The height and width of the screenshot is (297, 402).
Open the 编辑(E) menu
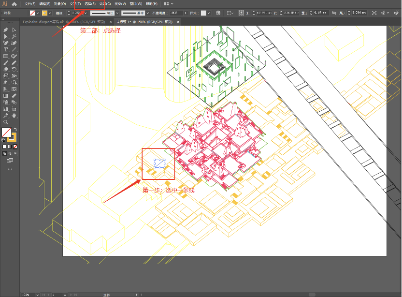click(45, 4)
